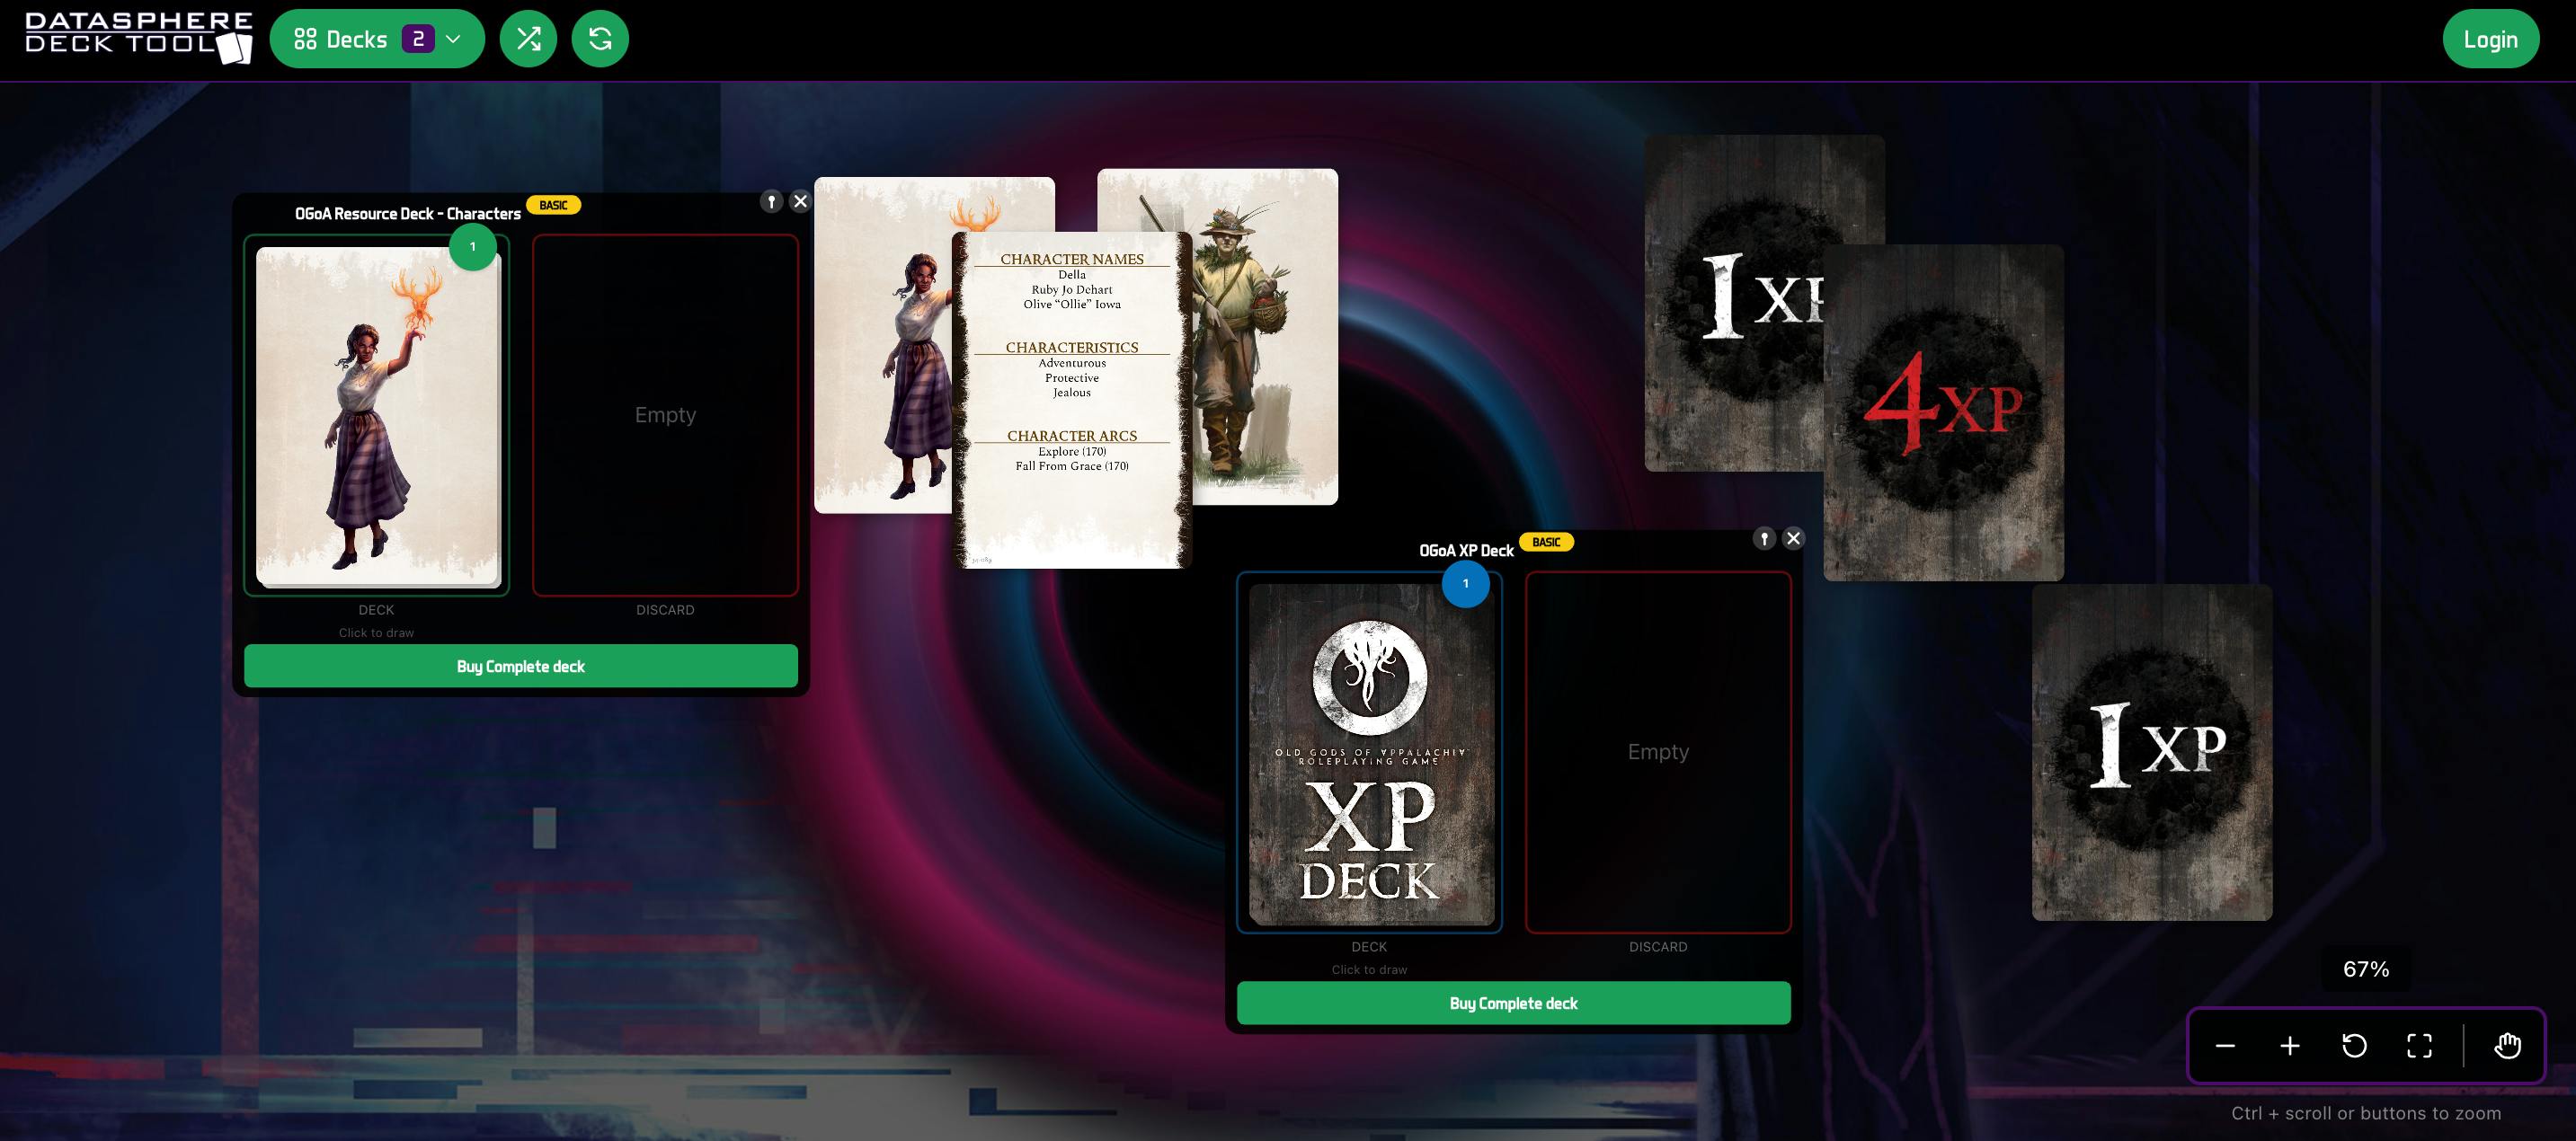Image resolution: width=2576 pixels, height=1141 pixels.
Task: Draw a card from the Characters deck
Action: (x=377, y=415)
